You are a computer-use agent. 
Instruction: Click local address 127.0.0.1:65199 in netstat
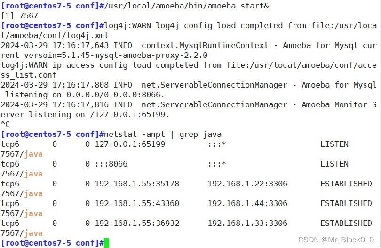130,144
